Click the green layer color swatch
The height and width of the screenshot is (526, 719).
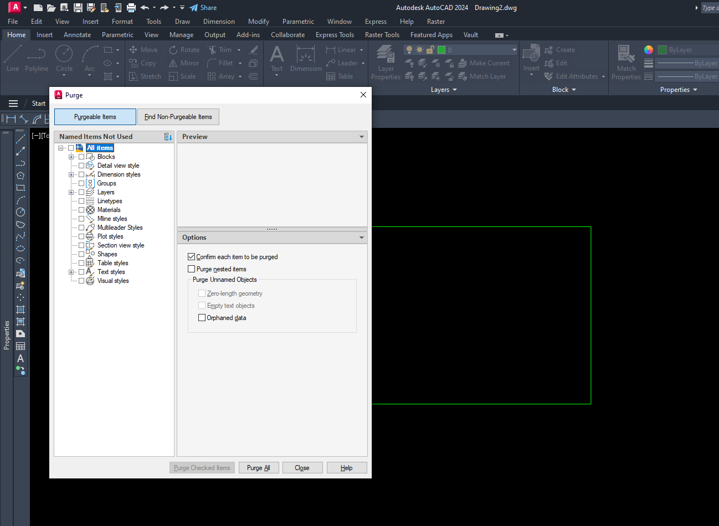point(441,50)
